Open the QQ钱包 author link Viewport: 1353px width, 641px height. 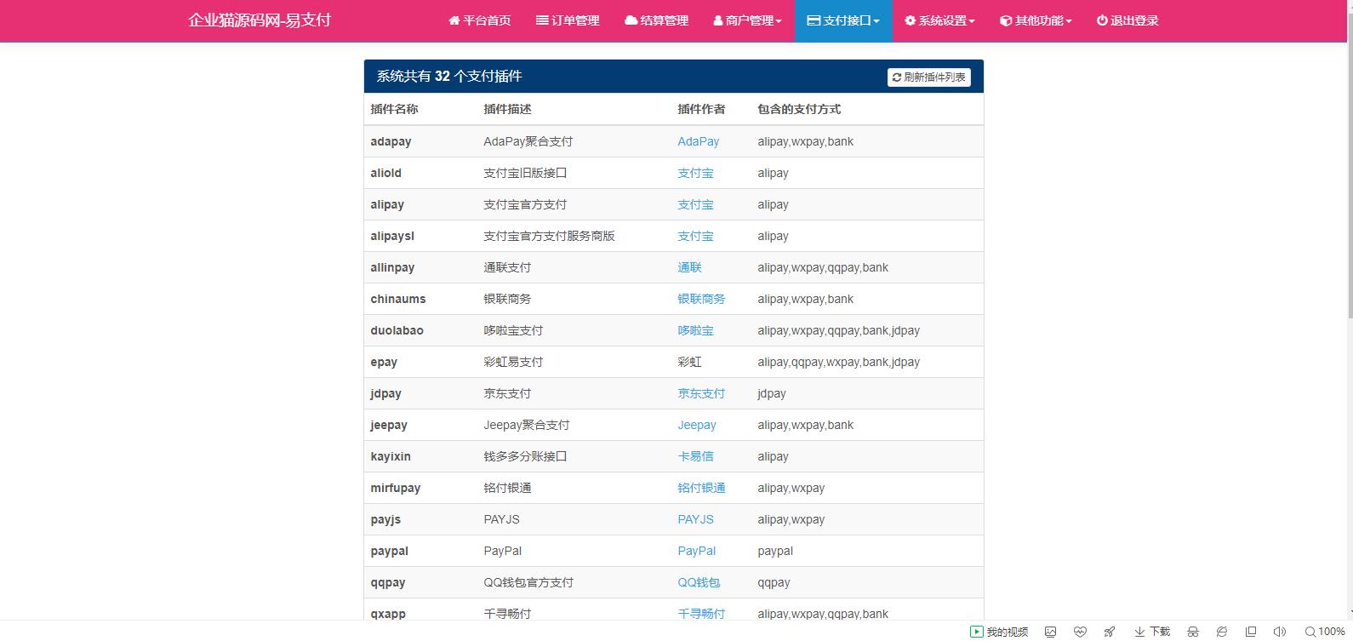pyautogui.click(x=699, y=582)
